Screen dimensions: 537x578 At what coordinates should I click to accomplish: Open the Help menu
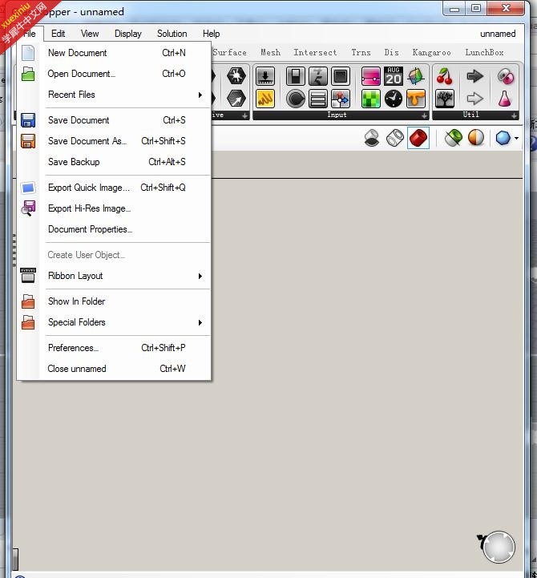pyautogui.click(x=211, y=34)
